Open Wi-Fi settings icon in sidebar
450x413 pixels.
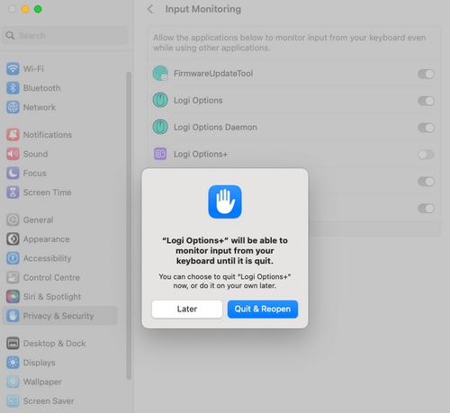click(13, 68)
